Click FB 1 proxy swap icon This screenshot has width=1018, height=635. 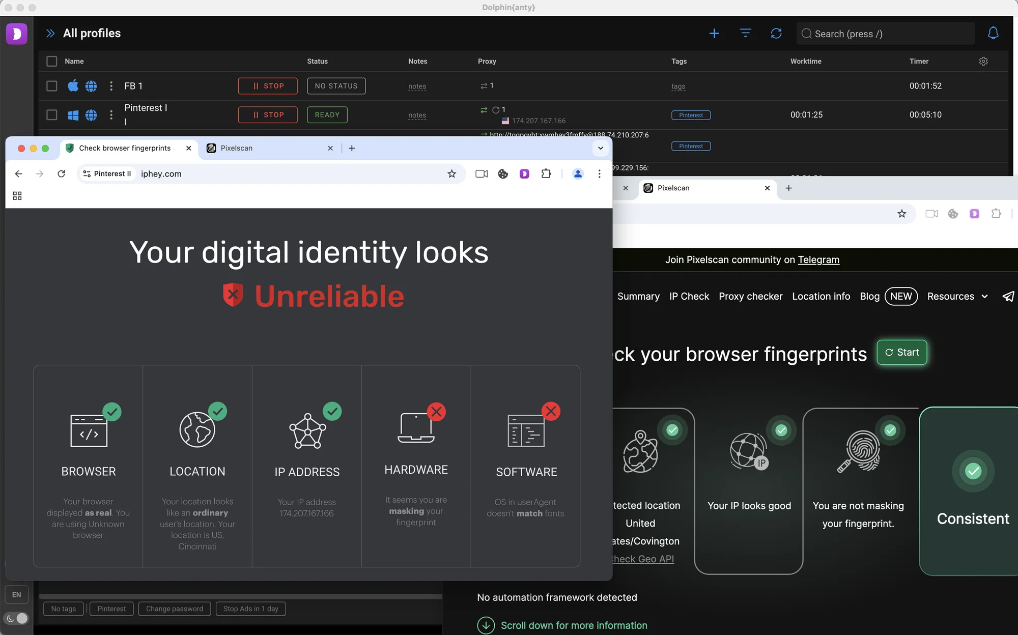484,86
